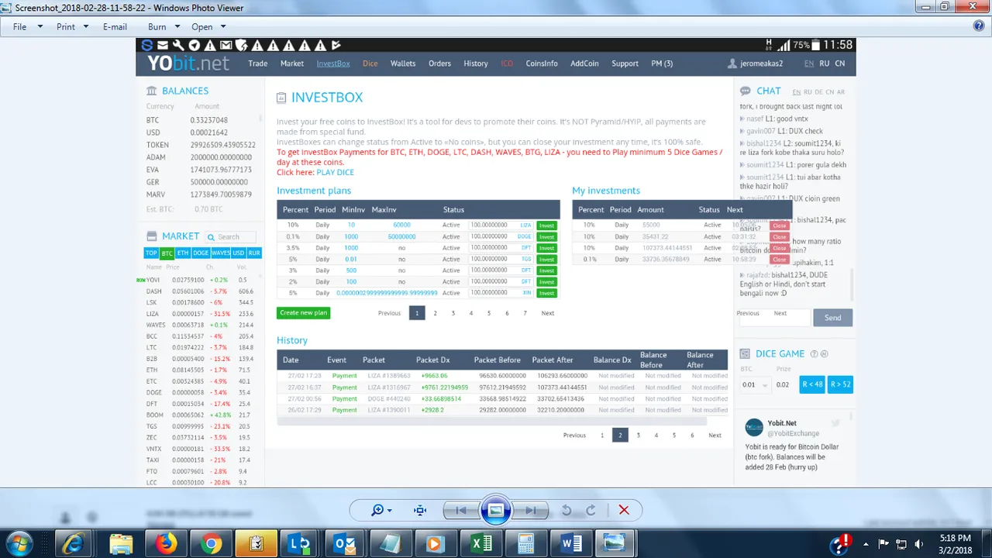Click the Action Center flag tray icon
Screen dimensions: 992x558
click(883, 544)
